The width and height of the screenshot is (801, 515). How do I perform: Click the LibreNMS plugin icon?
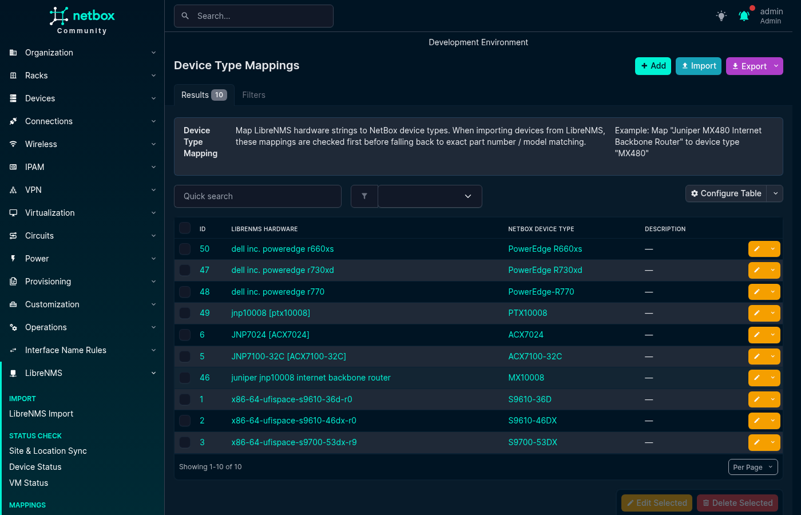(x=13, y=373)
